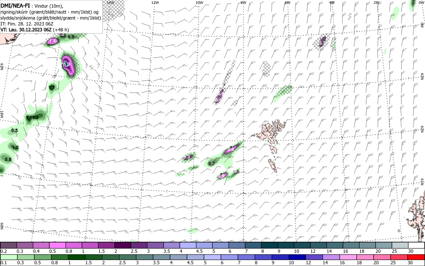Screen dimensions: 425x266
Task: Click the teal 12 swatch in upper legend row
Action: coord(319,246)
